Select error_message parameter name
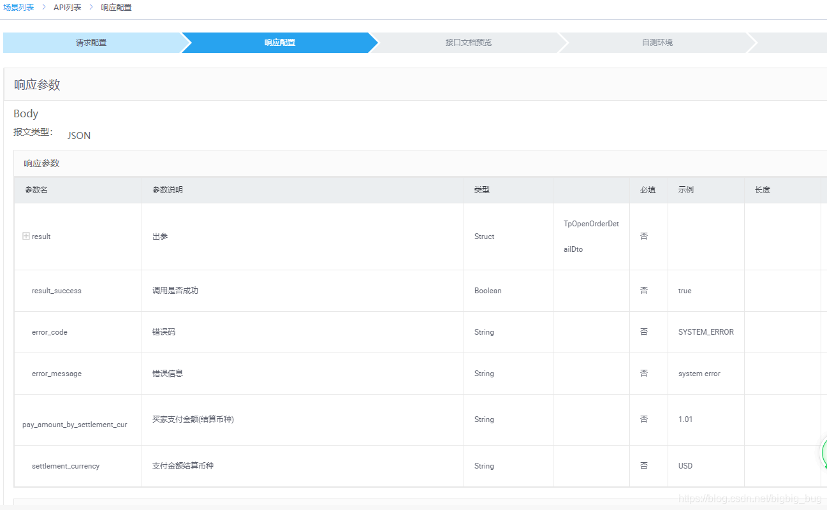The width and height of the screenshot is (827, 510). coord(57,374)
